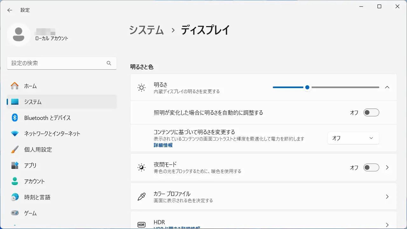The image size is (407, 229).
Task: Click the Bluetooth icon in the sidebar
Action: point(15,118)
